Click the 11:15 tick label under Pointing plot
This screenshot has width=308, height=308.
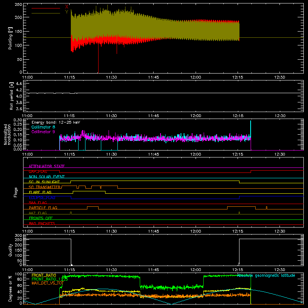point(69,77)
